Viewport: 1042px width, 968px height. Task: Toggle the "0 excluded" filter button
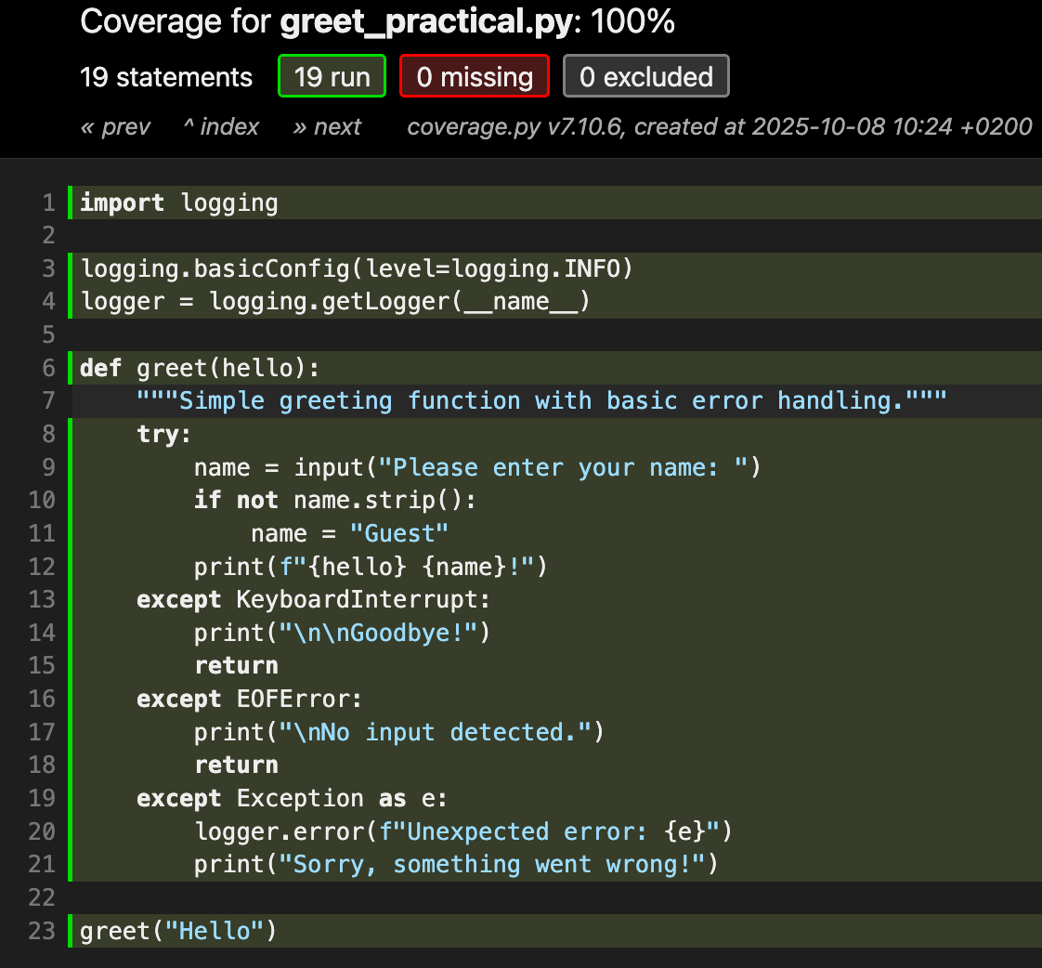point(645,76)
